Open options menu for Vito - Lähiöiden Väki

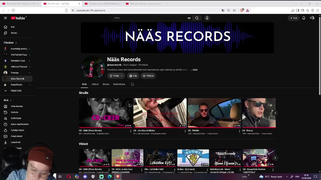coord(175,170)
